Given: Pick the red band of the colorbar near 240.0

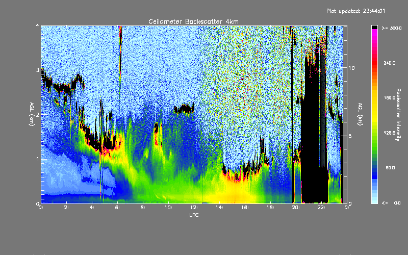Looking at the screenshot, I should point(374,63).
